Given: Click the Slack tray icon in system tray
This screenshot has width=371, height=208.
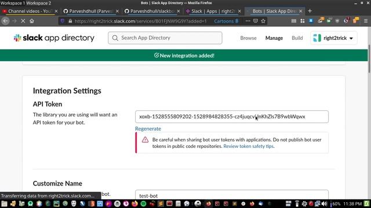Looking at the screenshot, I should tap(304, 204).
